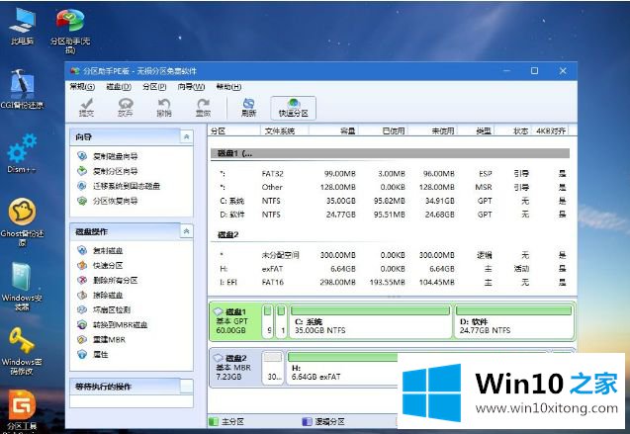Open the 磁盘(D) menu
Screen dimensions: 630x434
119,87
